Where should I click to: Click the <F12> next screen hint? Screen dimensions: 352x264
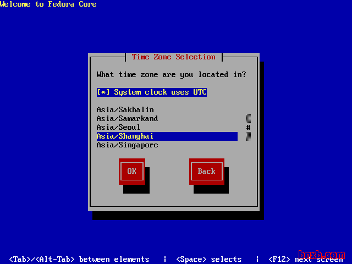[305, 260]
